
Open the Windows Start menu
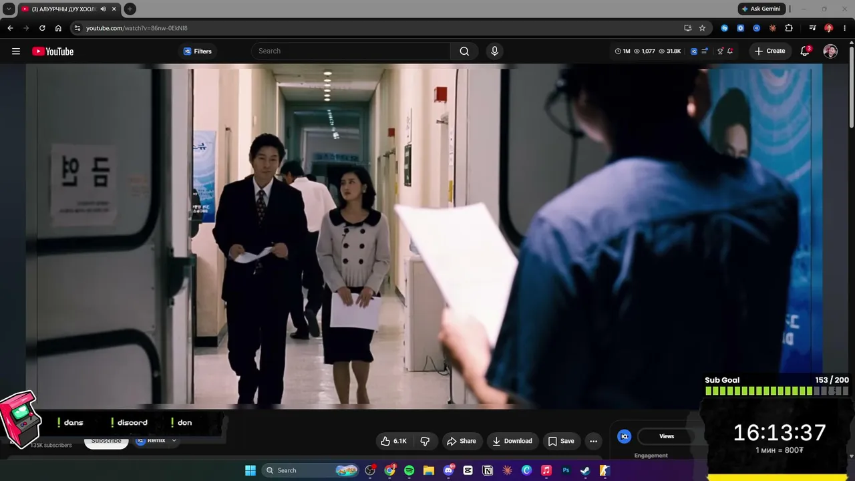click(250, 470)
